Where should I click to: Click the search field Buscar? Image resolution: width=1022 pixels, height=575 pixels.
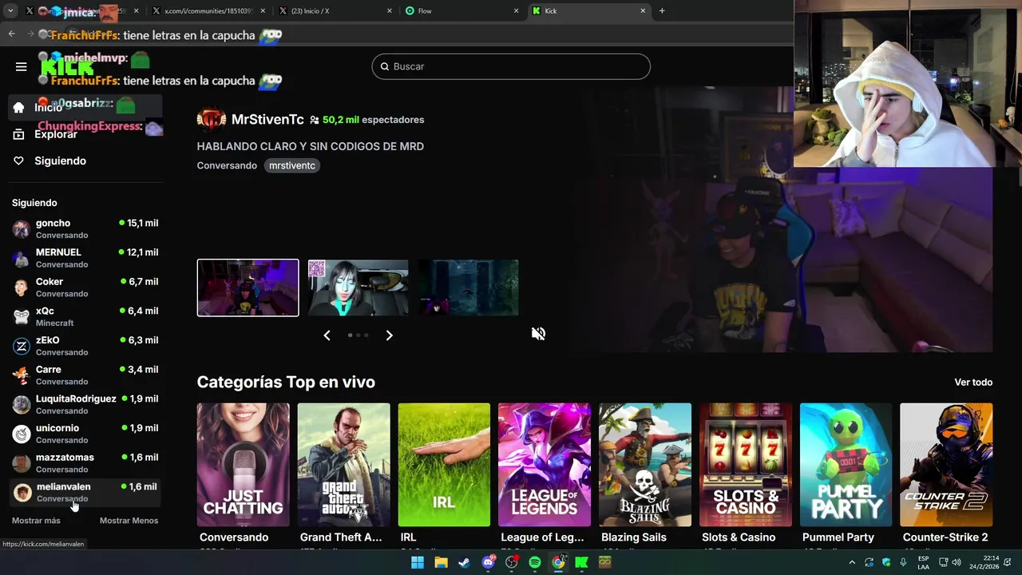pos(511,66)
